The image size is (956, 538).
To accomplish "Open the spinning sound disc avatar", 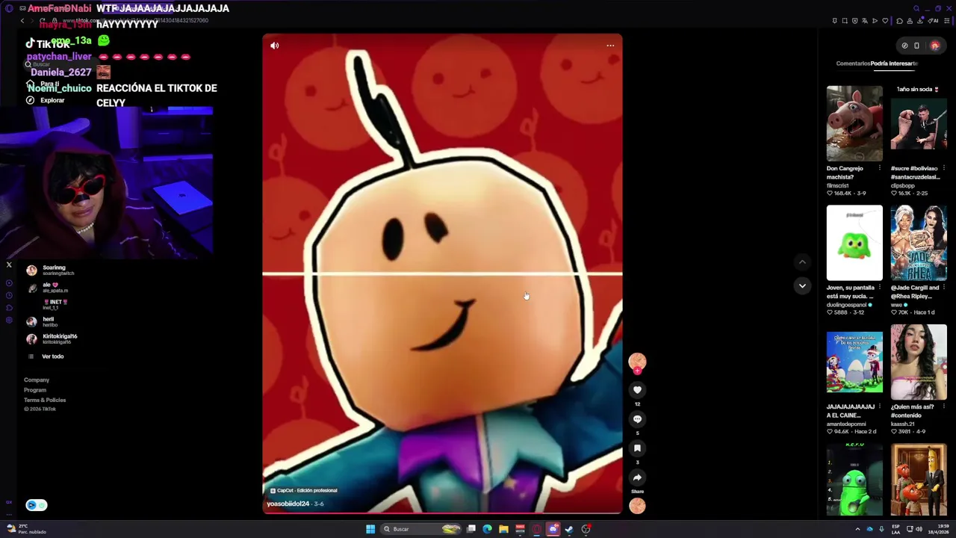I will coord(637,506).
